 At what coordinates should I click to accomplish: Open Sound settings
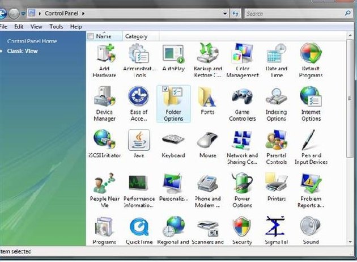pyautogui.click(x=311, y=231)
